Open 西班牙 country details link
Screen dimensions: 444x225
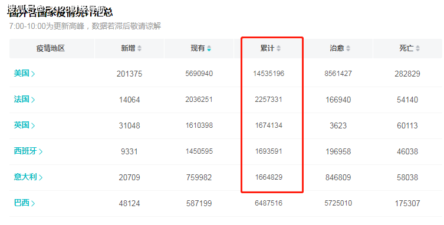coord(28,151)
